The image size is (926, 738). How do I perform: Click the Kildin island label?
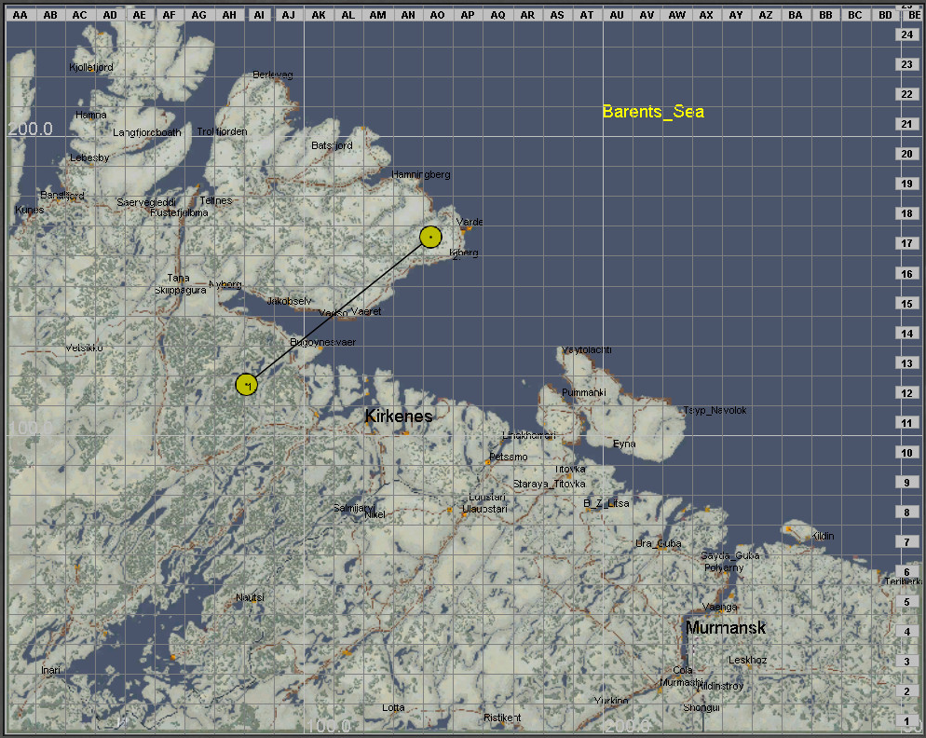(823, 536)
